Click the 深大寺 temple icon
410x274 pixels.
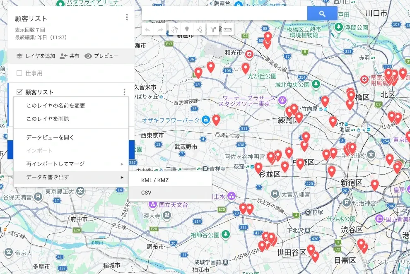coord(167,216)
